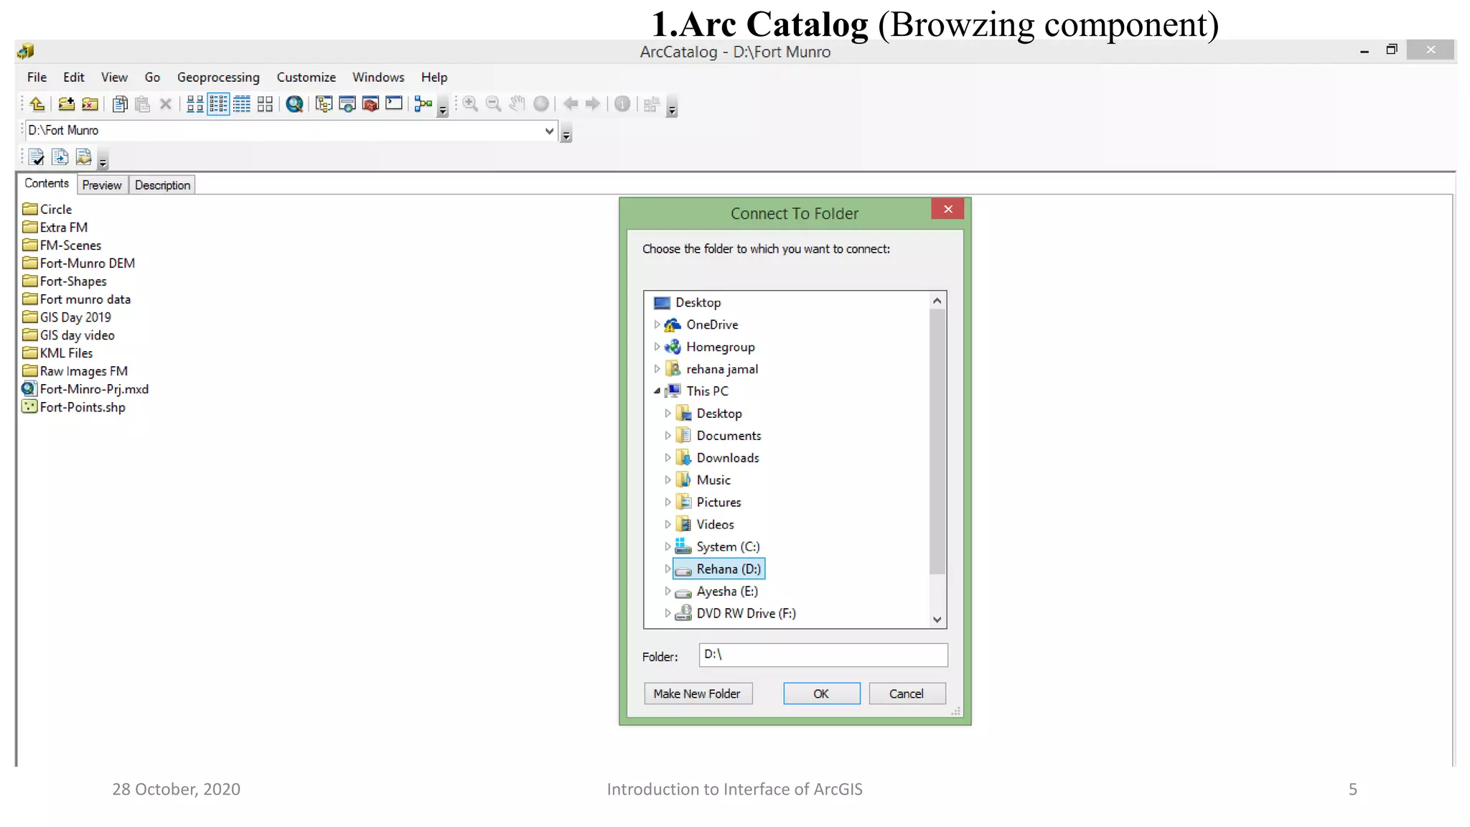Viewport: 1470px width, 827px height.
Task: Expand the Rehana (D:) drive node
Action: [x=668, y=569]
